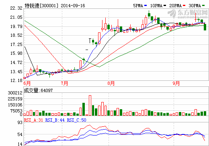Click the 54 RSI axis label

(x=20, y=134)
